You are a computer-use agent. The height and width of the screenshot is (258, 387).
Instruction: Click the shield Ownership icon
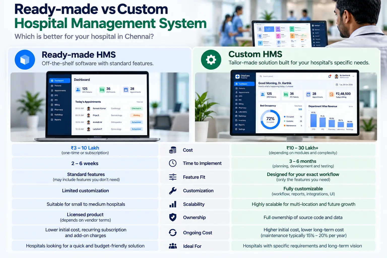click(x=173, y=217)
